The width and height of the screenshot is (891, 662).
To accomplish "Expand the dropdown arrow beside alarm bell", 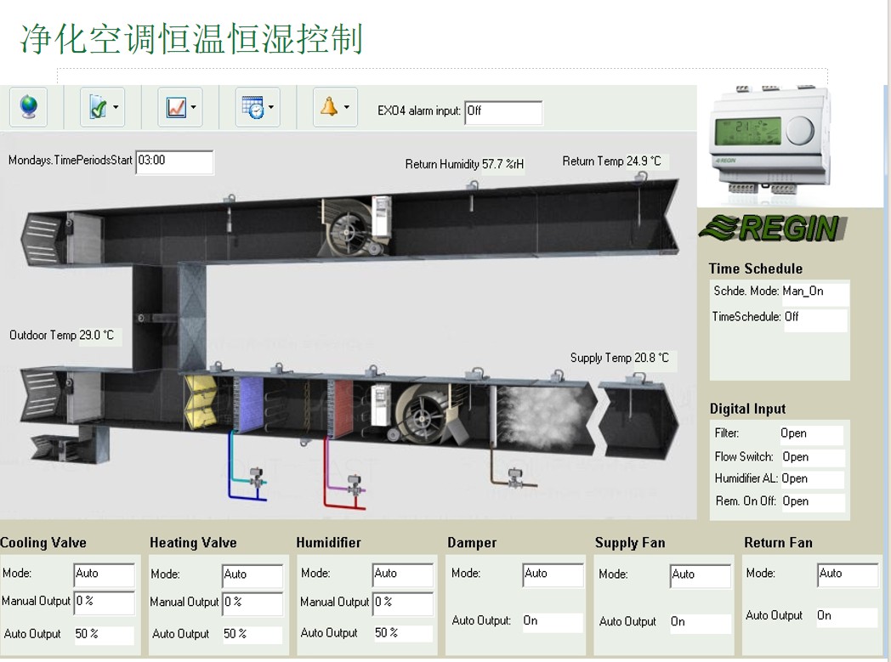I will click(347, 108).
